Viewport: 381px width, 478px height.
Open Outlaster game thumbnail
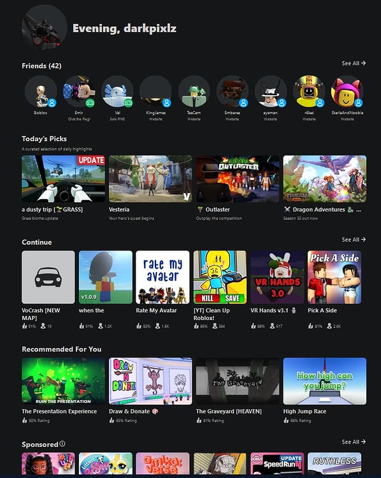click(238, 179)
